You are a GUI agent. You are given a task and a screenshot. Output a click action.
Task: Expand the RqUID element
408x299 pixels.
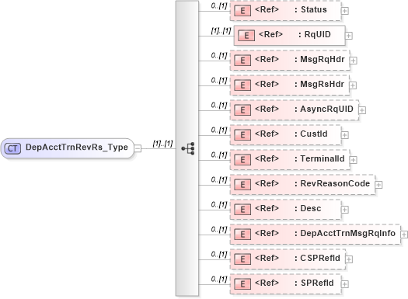(349, 36)
